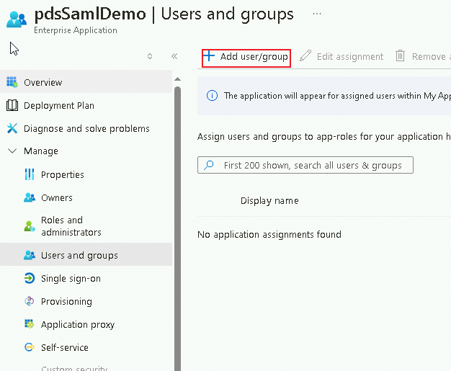Open the Self-service page
Image resolution: width=451 pixels, height=371 pixels.
tap(64, 347)
